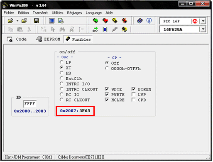
Task: Click the grayed pointer select icon
Action: click(x=53, y=29)
